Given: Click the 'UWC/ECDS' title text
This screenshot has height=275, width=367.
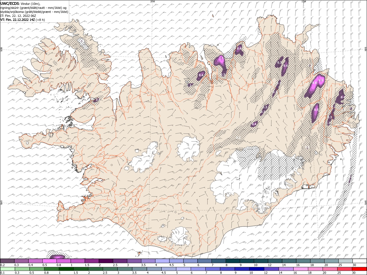Looking at the screenshot, I should [10, 3].
